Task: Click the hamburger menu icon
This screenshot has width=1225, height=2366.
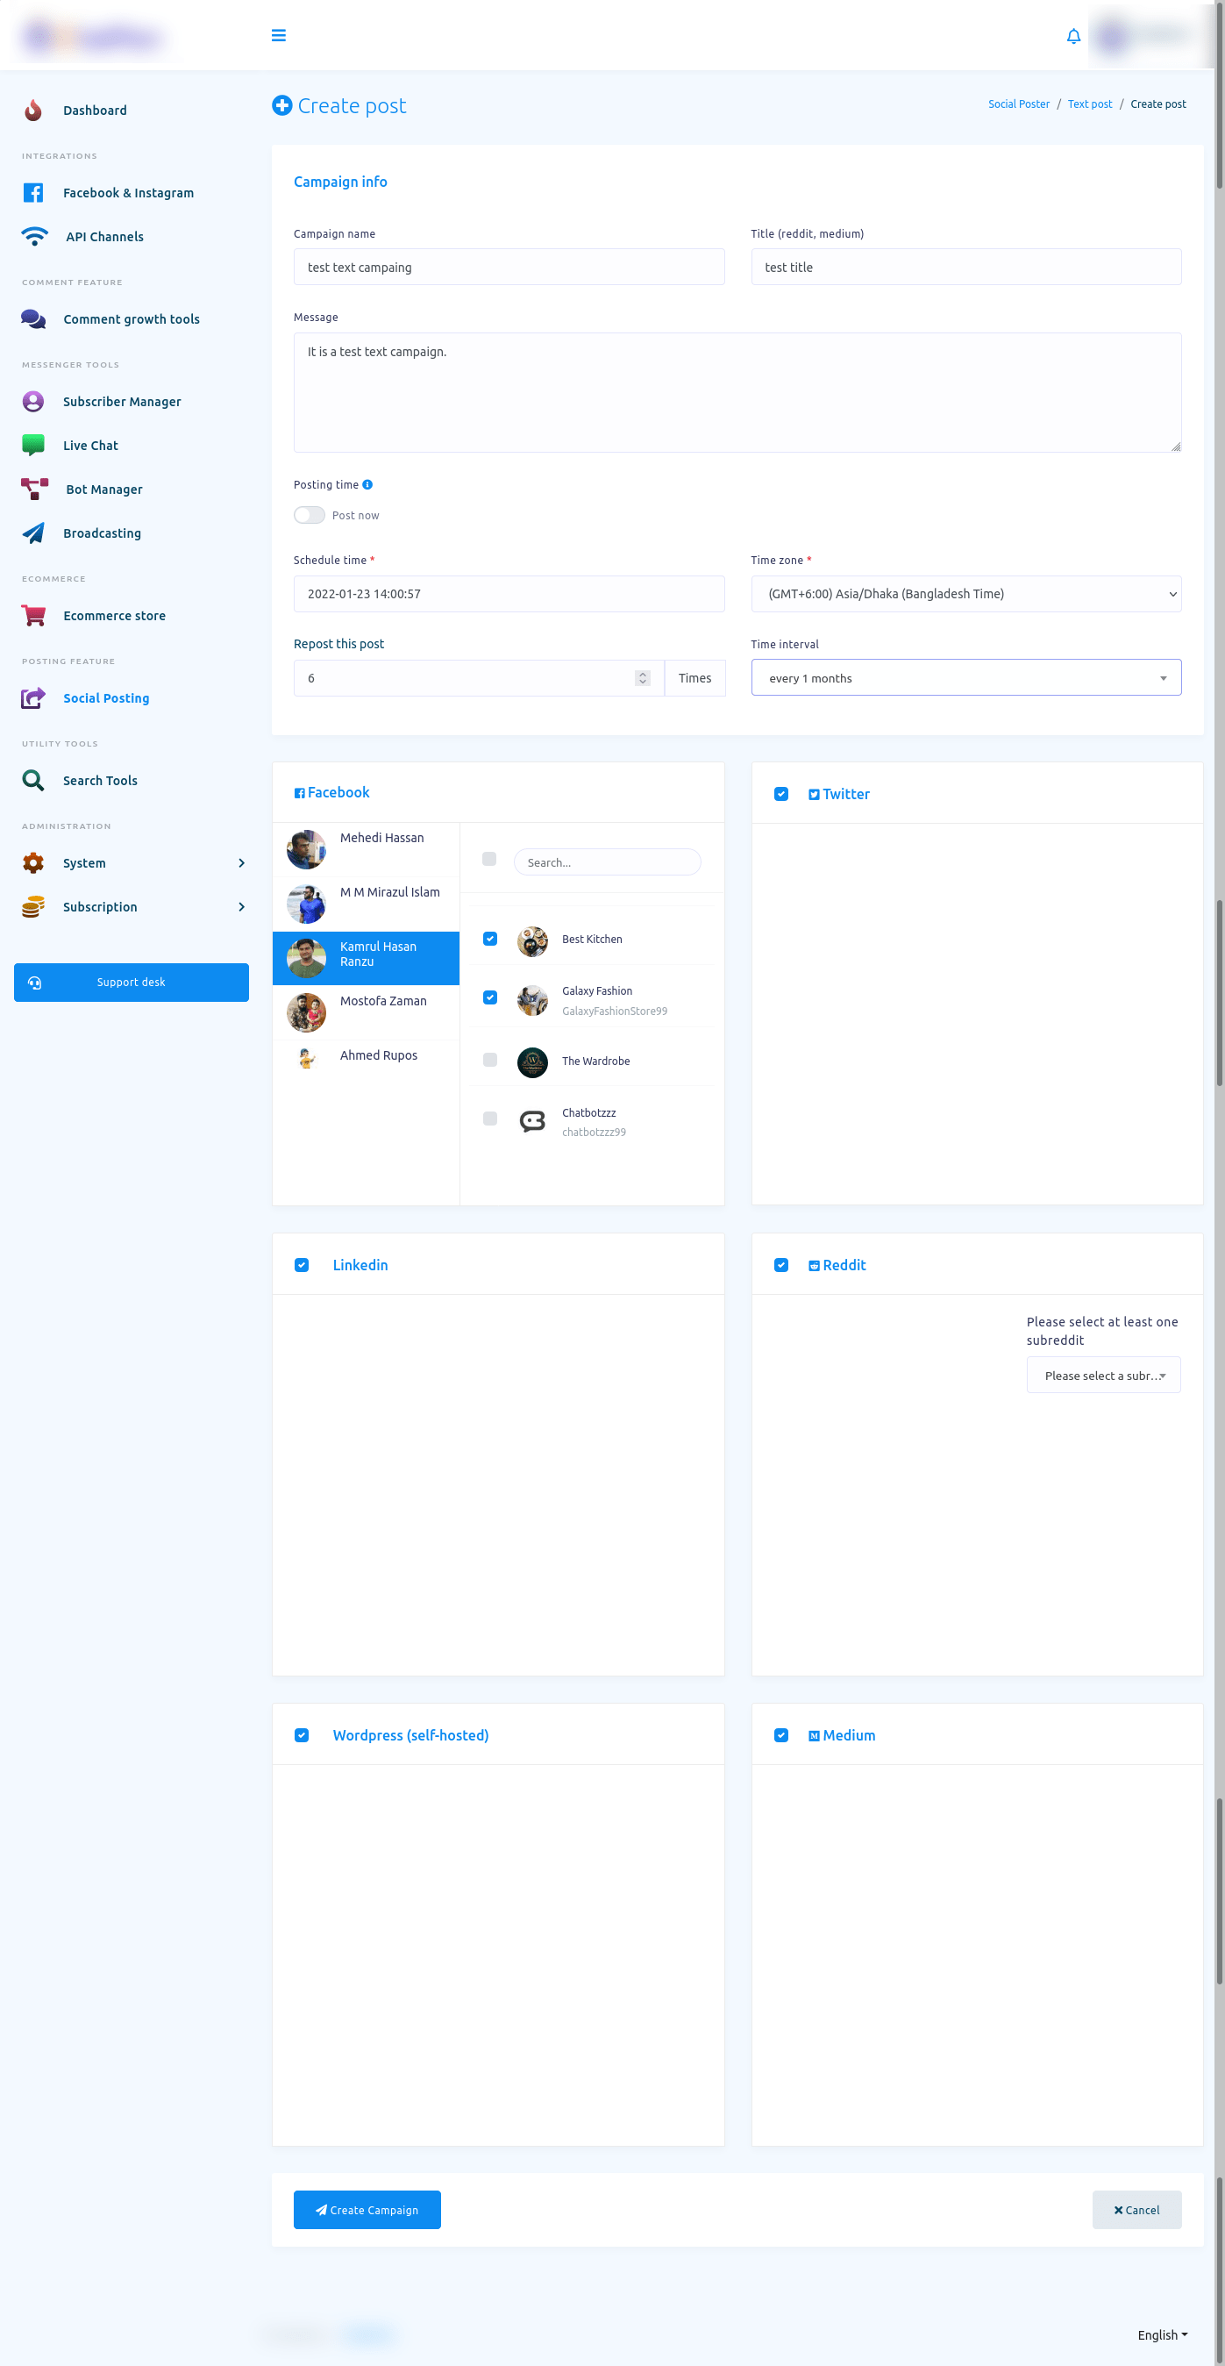Action: 278,36
